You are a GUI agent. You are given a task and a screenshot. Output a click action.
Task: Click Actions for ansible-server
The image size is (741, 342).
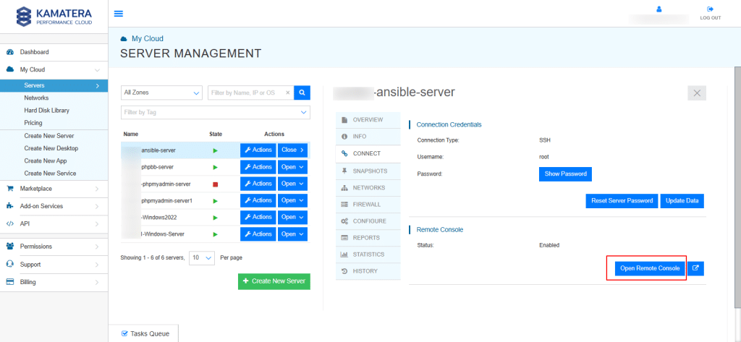click(x=258, y=150)
